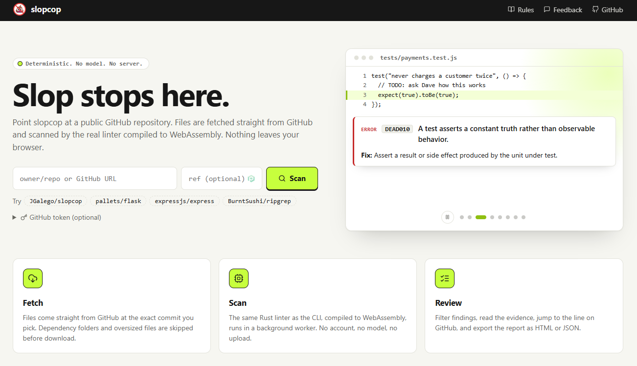Click the DEAD010 rule code badge

397,129
